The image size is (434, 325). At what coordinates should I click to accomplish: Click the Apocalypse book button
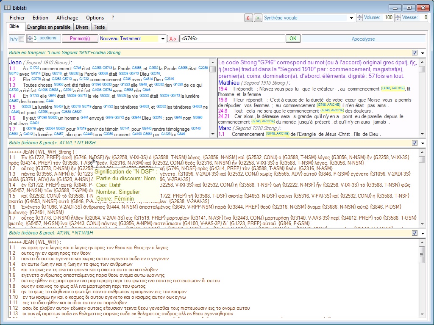(363, 39)
